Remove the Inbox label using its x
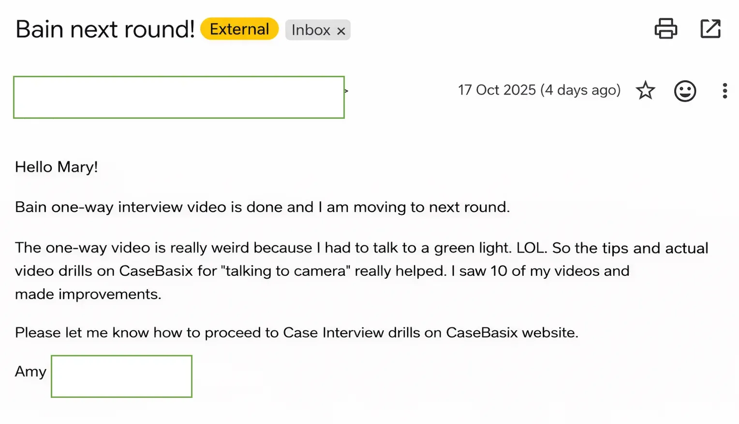This screenshot has width=739, height=424. tap(341, 31)
